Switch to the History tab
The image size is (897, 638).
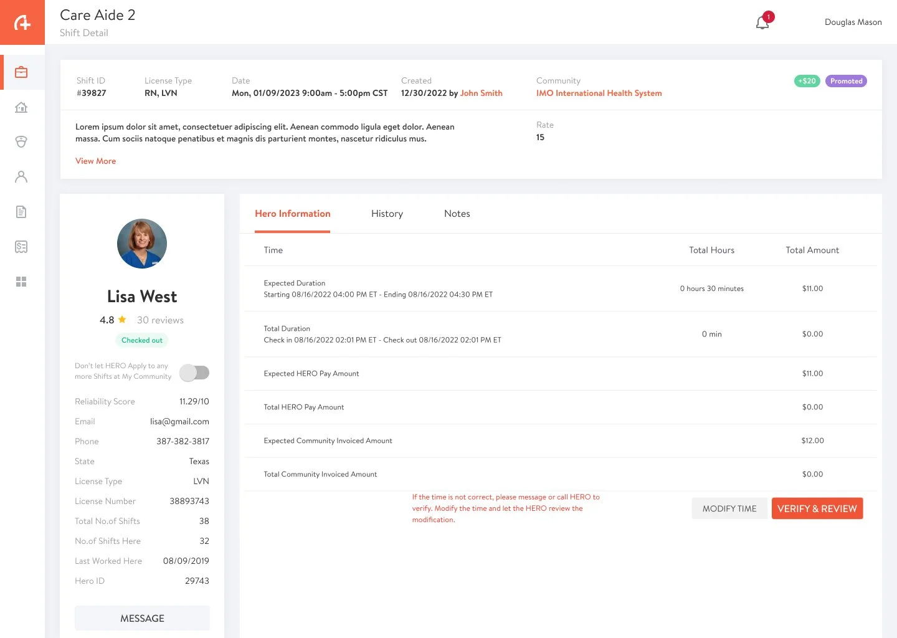[387, 214]
